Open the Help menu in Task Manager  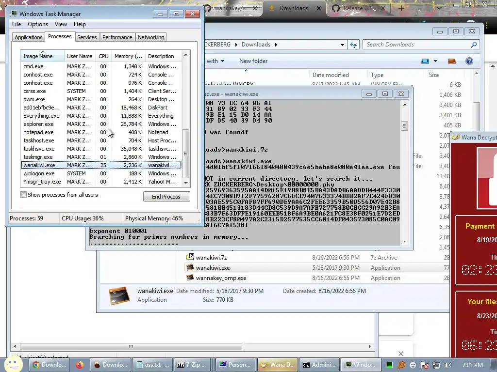click(80, 24)
